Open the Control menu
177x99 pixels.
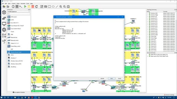pyautogui.click(x=14, y=4)
